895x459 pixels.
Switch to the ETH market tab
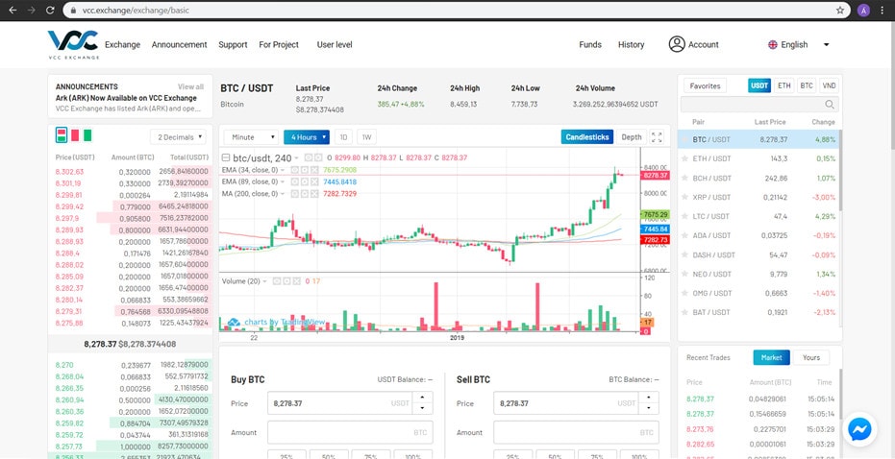[x=784, y=85]
